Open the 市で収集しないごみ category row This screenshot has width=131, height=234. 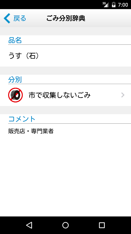[x=65, y=95]
